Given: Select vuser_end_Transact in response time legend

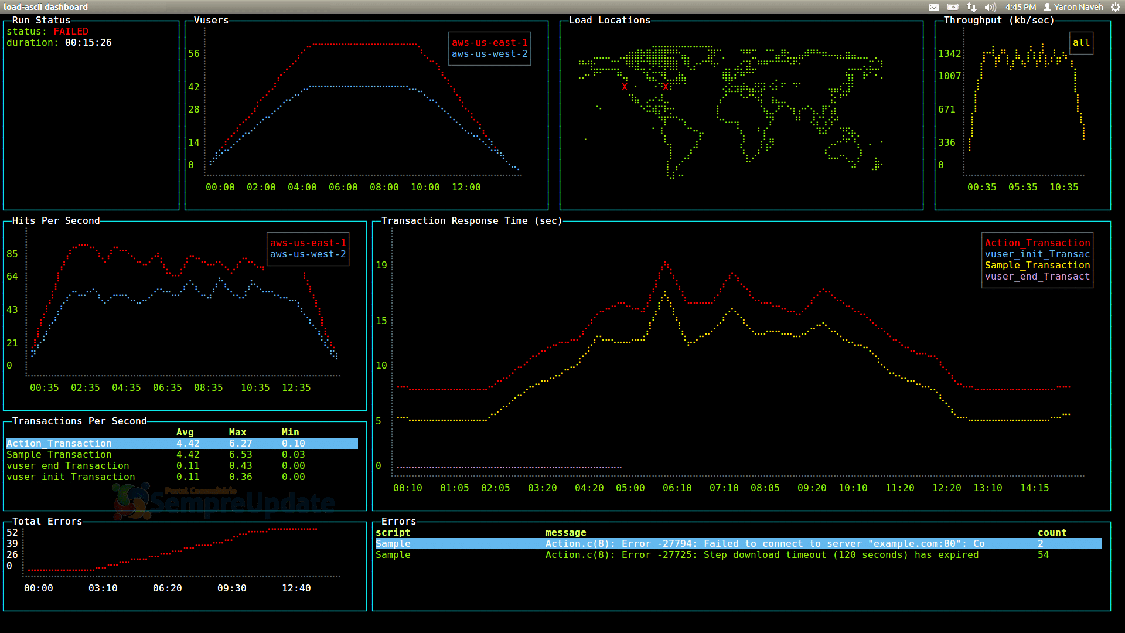Looking at the screenshot, I should coord(1037,277).
